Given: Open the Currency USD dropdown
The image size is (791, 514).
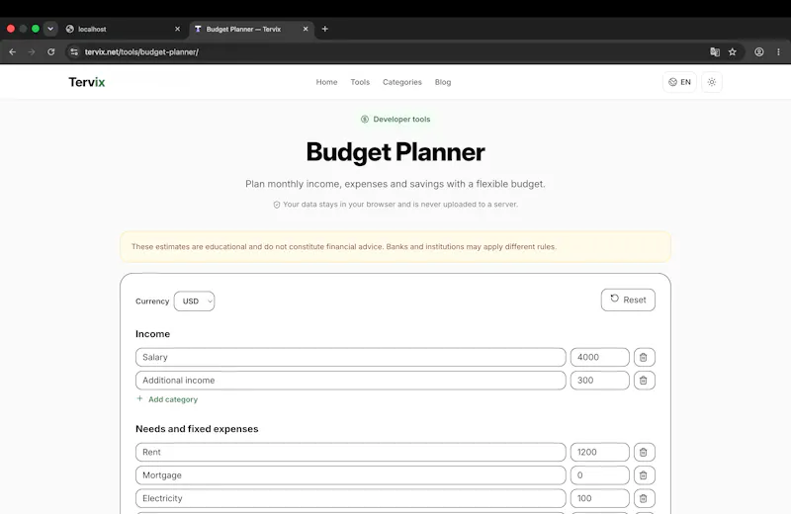Looking at the screenshot, I should point(194,301).
